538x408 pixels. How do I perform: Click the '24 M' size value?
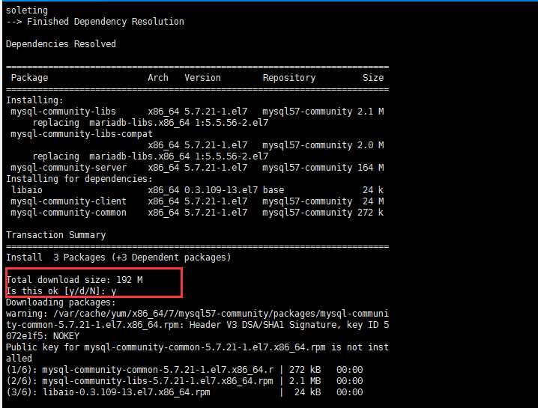[373, 201]
